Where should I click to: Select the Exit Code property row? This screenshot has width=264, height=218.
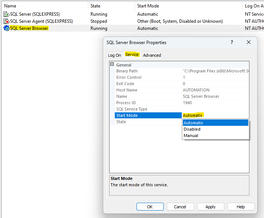click(182, 84)
